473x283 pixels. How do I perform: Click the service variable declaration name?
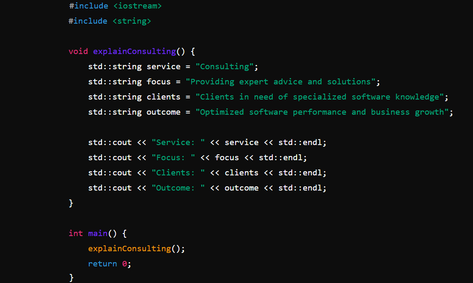(164, 67)
